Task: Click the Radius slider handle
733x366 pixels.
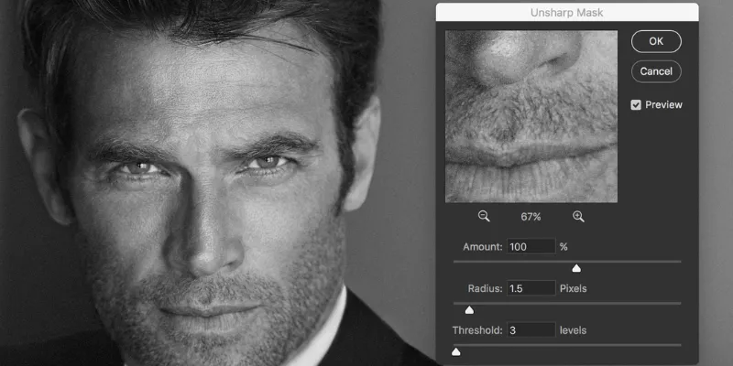Action: 469,310
